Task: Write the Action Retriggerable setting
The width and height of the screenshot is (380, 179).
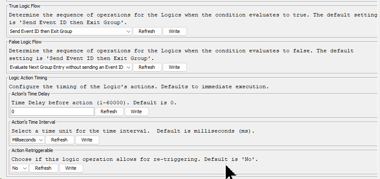Action: 71,168
